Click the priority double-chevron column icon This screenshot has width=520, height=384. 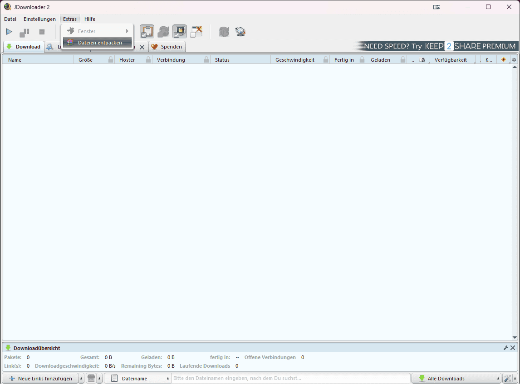click(x=422, y=60)
